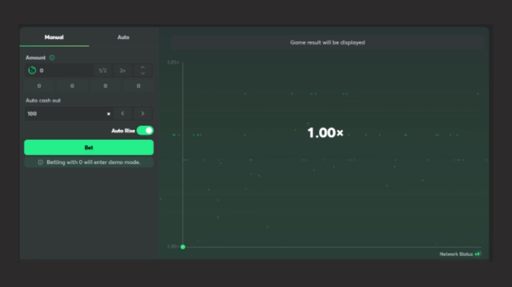The width and height of the screenshot is (512, 287).
Task: Double the amount with 2× button
Action: pos(122,70)
